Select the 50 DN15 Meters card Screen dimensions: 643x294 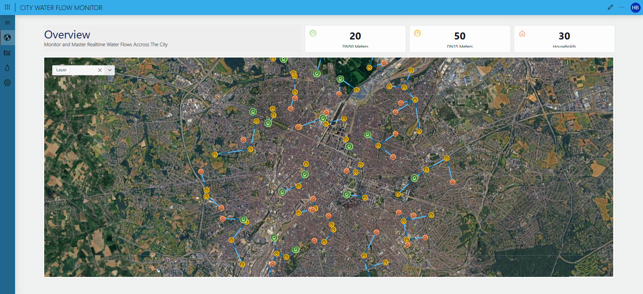[459, 39]
